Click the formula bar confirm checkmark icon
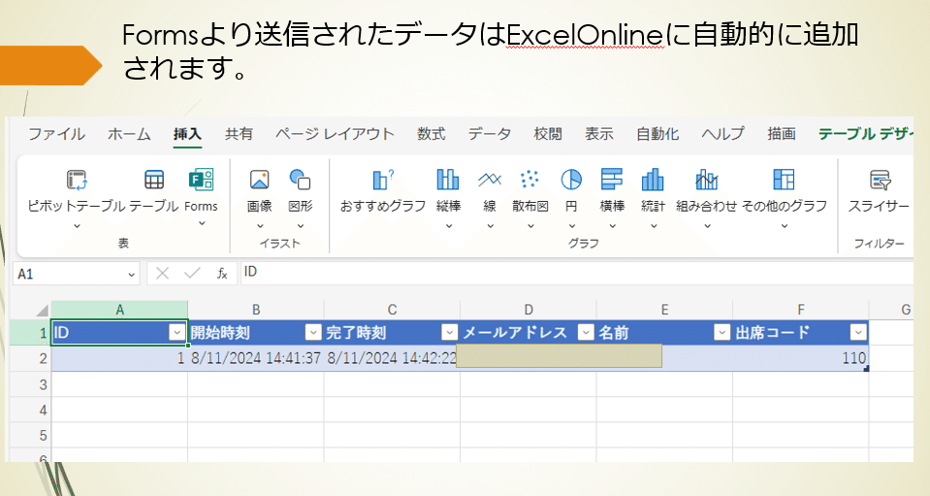930x496 pixels. 192,273
